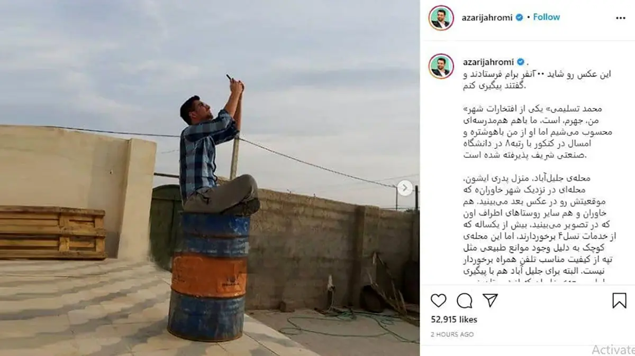Save post with the bookmark icon
Screen dimensions: 635x356
(x=619, y=301)
